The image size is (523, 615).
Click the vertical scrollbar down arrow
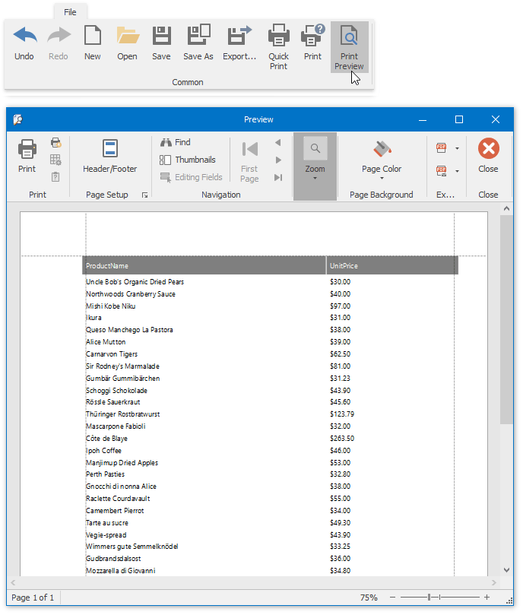pyautogui.click(x=506, y=570)
